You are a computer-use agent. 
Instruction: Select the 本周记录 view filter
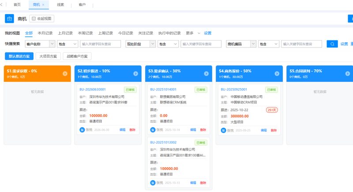pyautogui.click(x=85, y=33)
